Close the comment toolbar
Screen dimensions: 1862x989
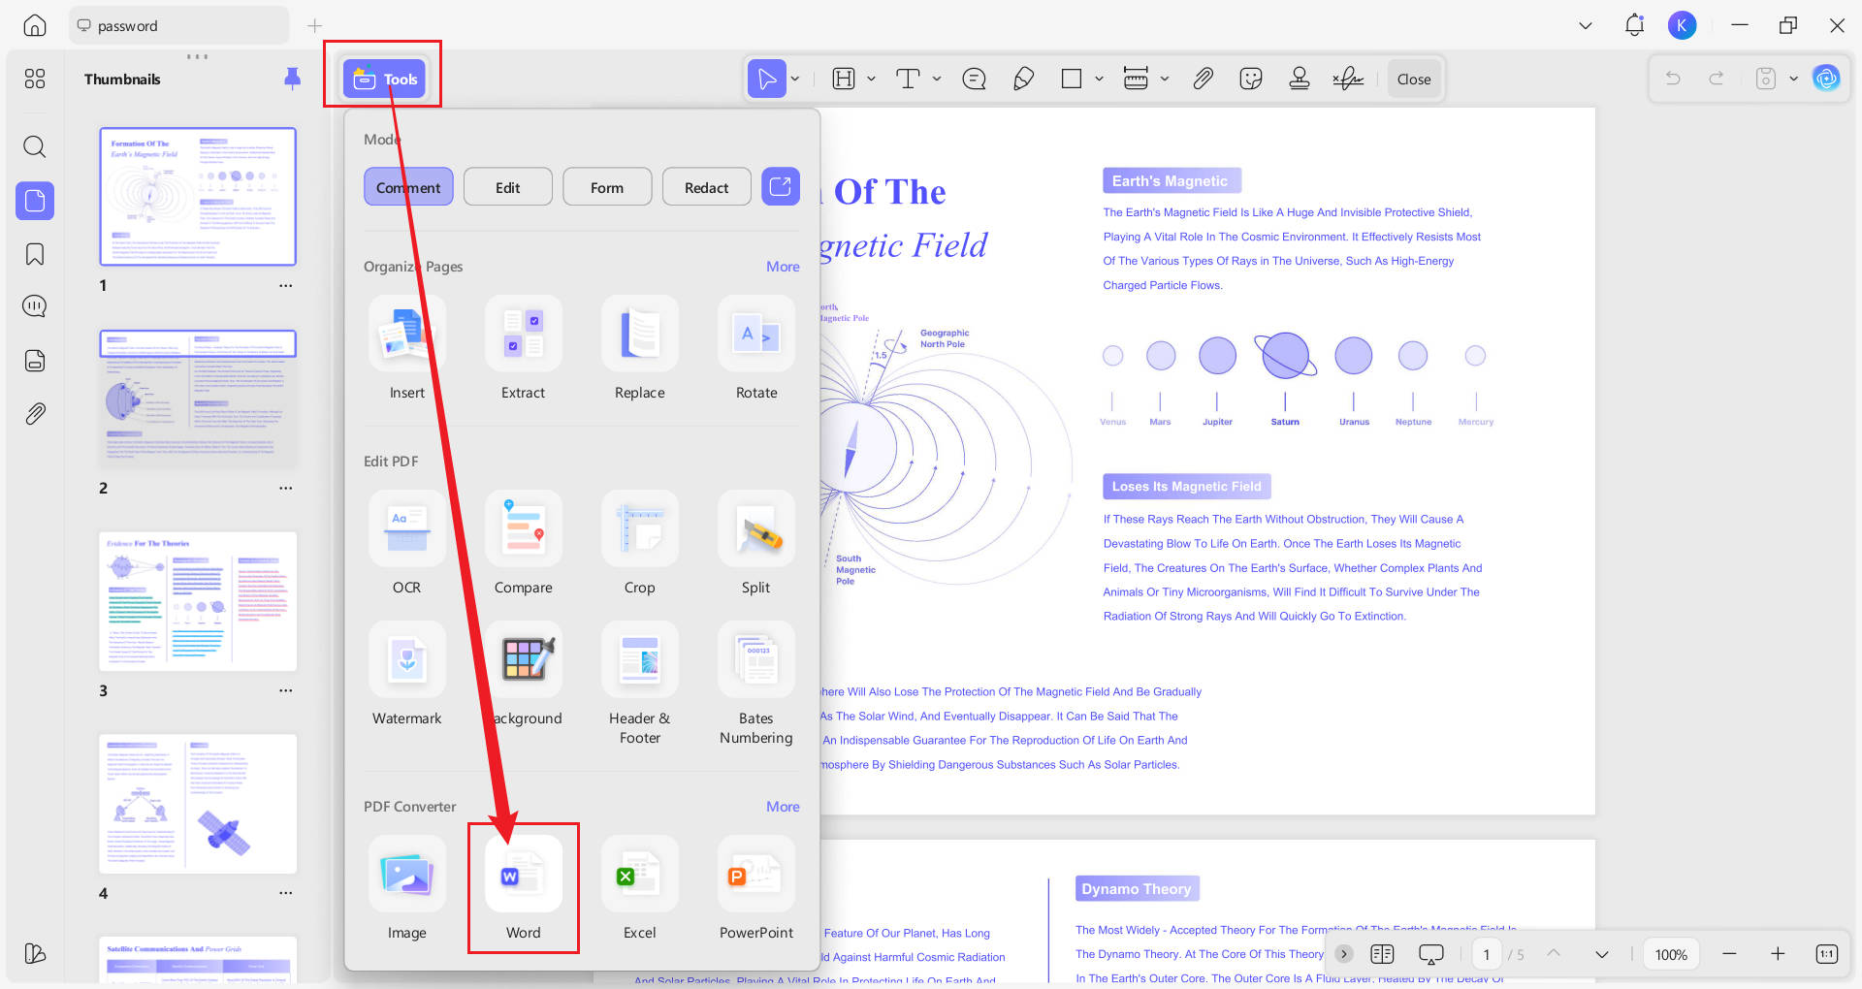point(1414,80)
